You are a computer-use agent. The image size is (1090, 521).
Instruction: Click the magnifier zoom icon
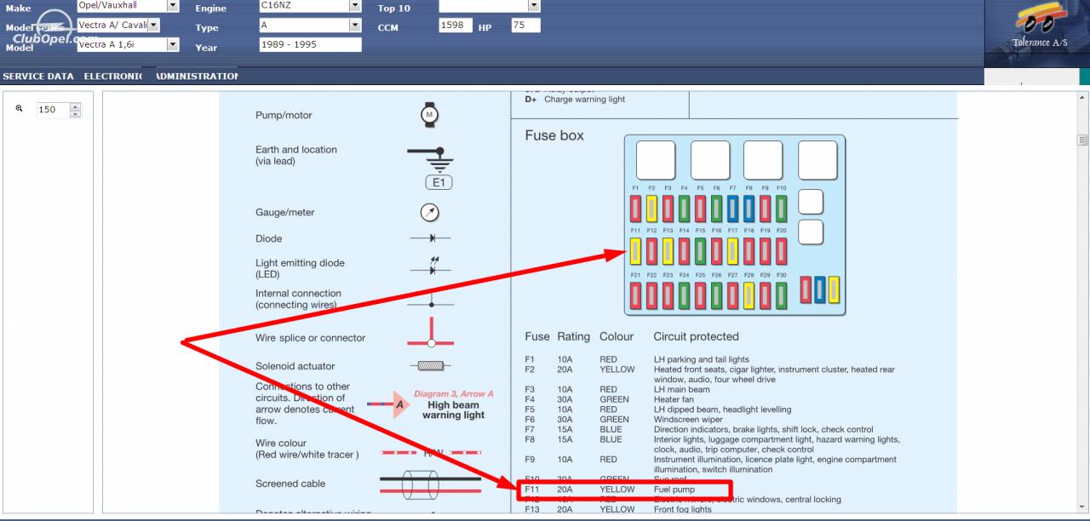tap(19, 109)
